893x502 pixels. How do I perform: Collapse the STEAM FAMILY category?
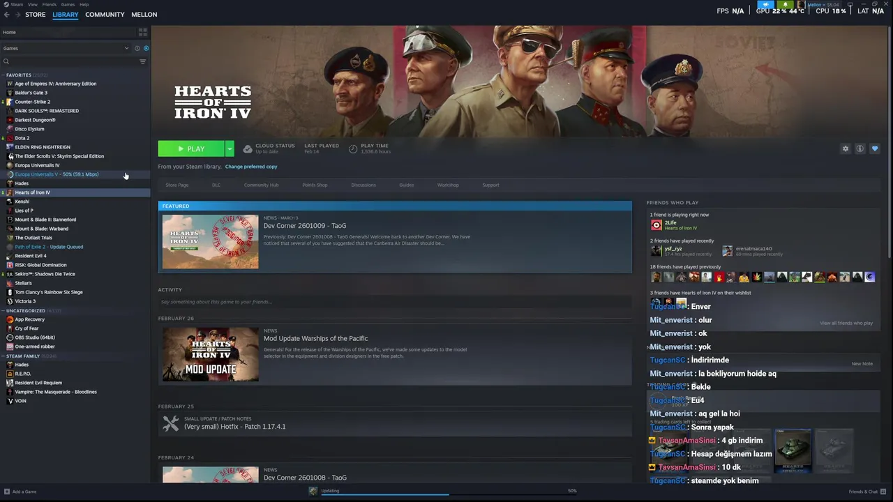[3, 356]
